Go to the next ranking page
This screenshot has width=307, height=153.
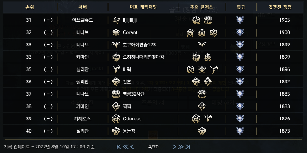click(174, 146)
